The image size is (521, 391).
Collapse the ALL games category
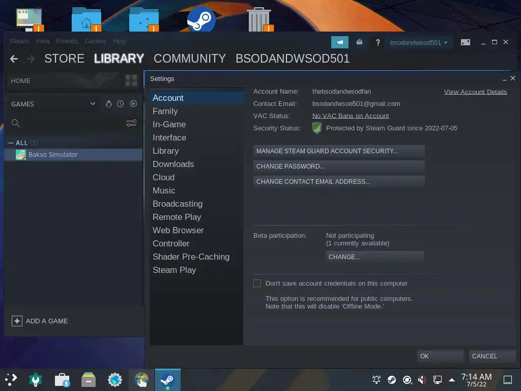pos(10,143)
